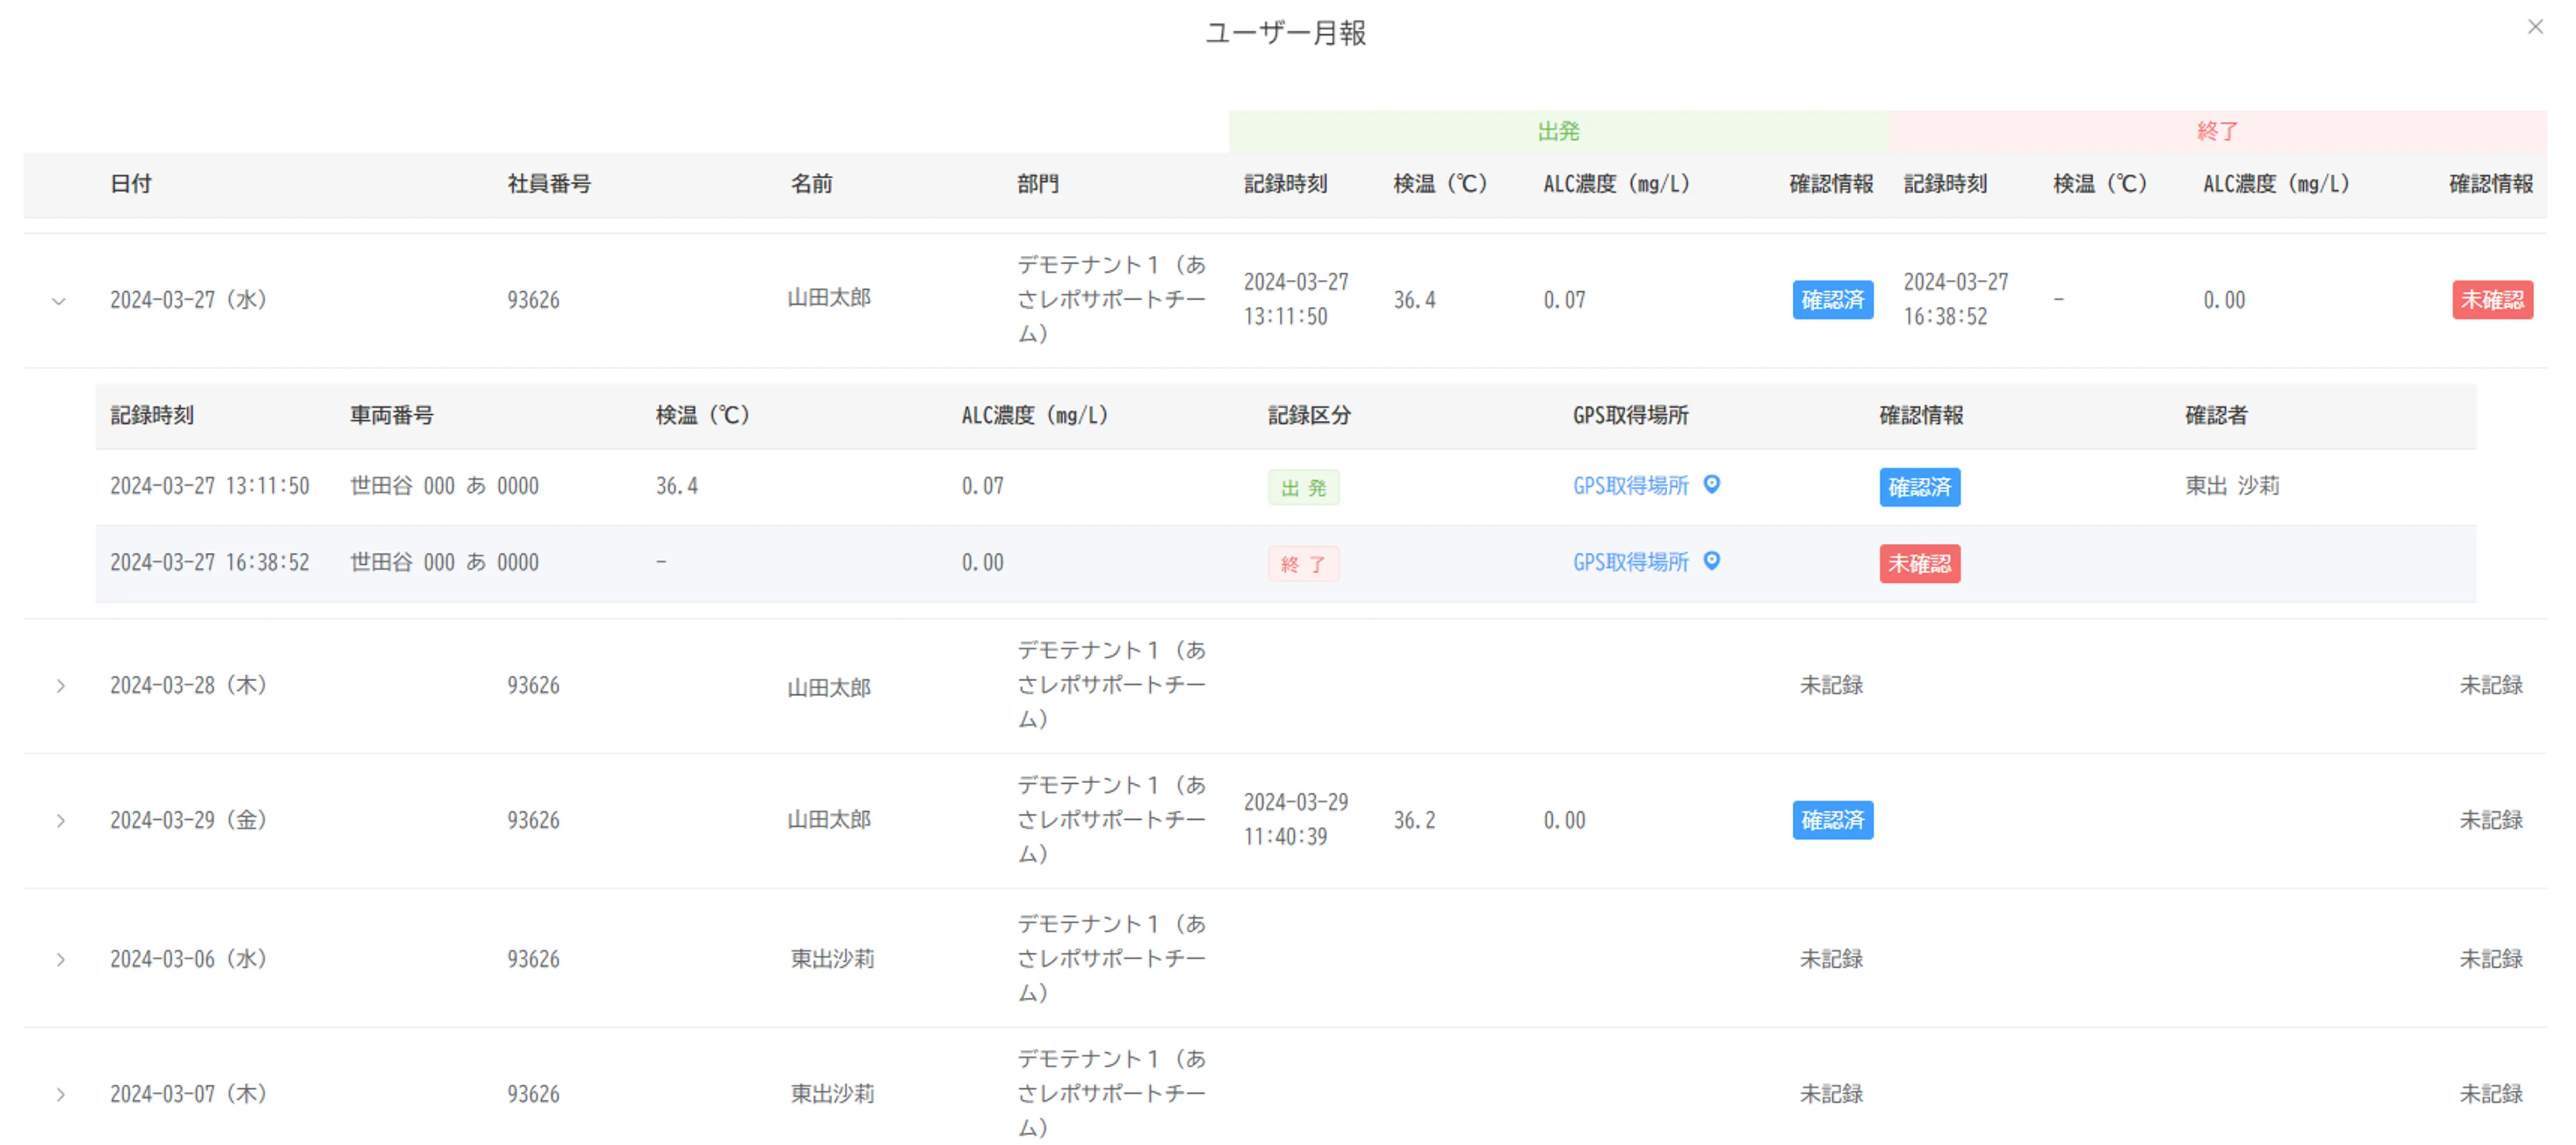Click 記録区分 header in detail table
This screenshot has width=2576, height=1145.
pos(1309,416)
